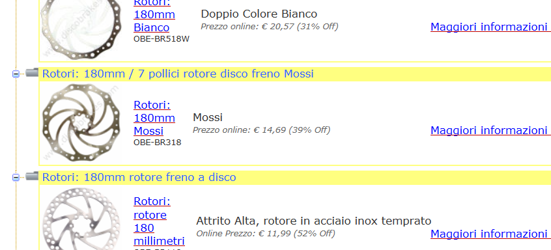Click the product code OBE-BR318
Viewport: 551px width, 250px height.
click(x=158, y=143)
